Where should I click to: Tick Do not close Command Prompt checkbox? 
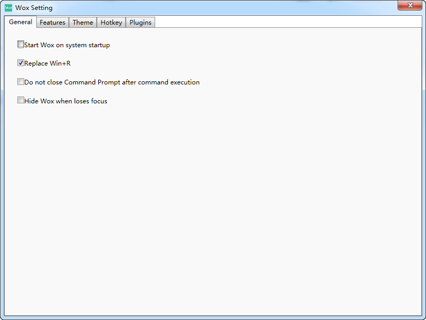[21, 81]
